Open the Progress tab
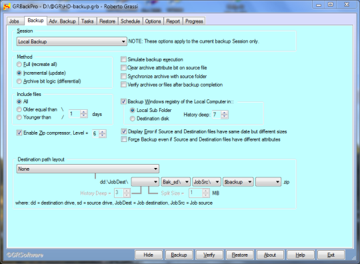This screenshot has height=264, width=360. pos(194,21)
